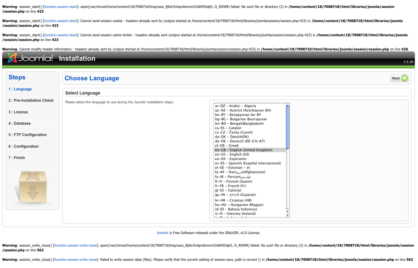Choose 'fa-AF - Dari {Afghanistan}' language

pos(250,172)
